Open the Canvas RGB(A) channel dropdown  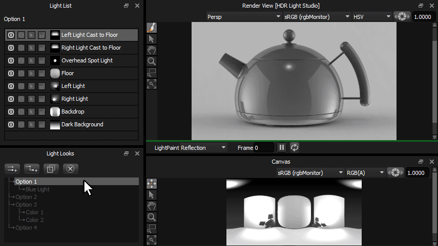[365, 173]
